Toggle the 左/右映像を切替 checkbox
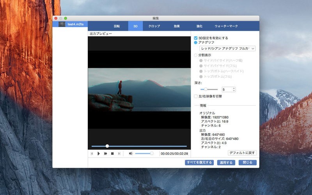 (x=196, y=96)
